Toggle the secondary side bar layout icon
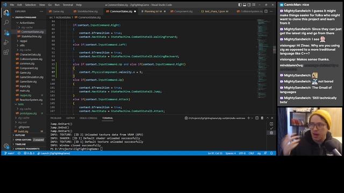This screenshot has height=193, width=344. pyautogui.click(x=249, y=5)
